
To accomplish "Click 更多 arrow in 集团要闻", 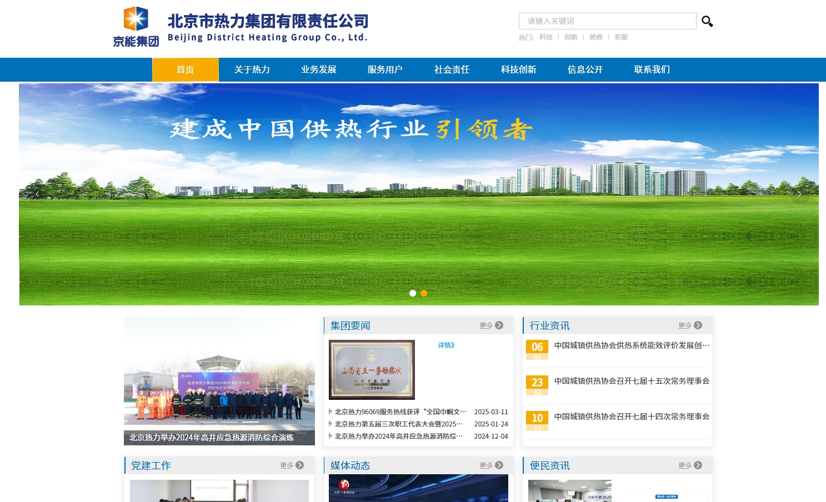I will click(492, 325).
